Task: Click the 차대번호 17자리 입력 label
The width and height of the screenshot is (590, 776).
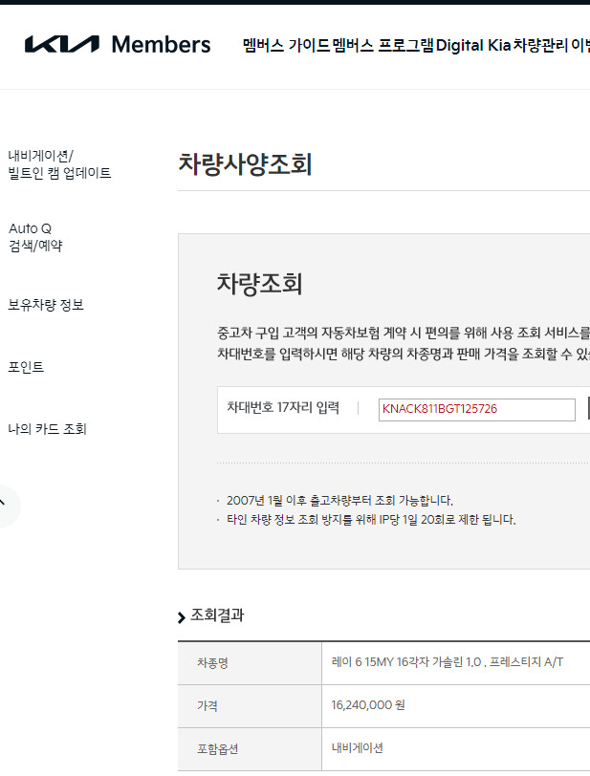Action: pos(283,408)
